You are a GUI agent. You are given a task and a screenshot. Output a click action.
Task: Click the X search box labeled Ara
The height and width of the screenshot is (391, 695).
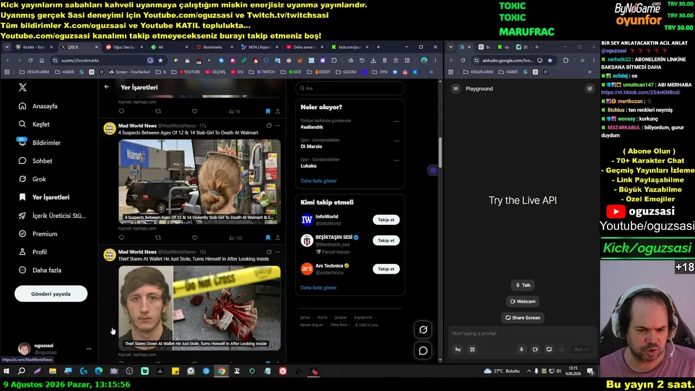(x=350, y=88)
